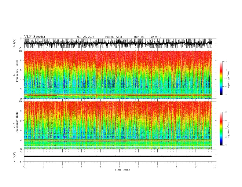The width and height of the screenshot is (242, 187).
Task: Click the ch.2 "Frequency (kHz)" axis label
Action: [x=17, y=121]
